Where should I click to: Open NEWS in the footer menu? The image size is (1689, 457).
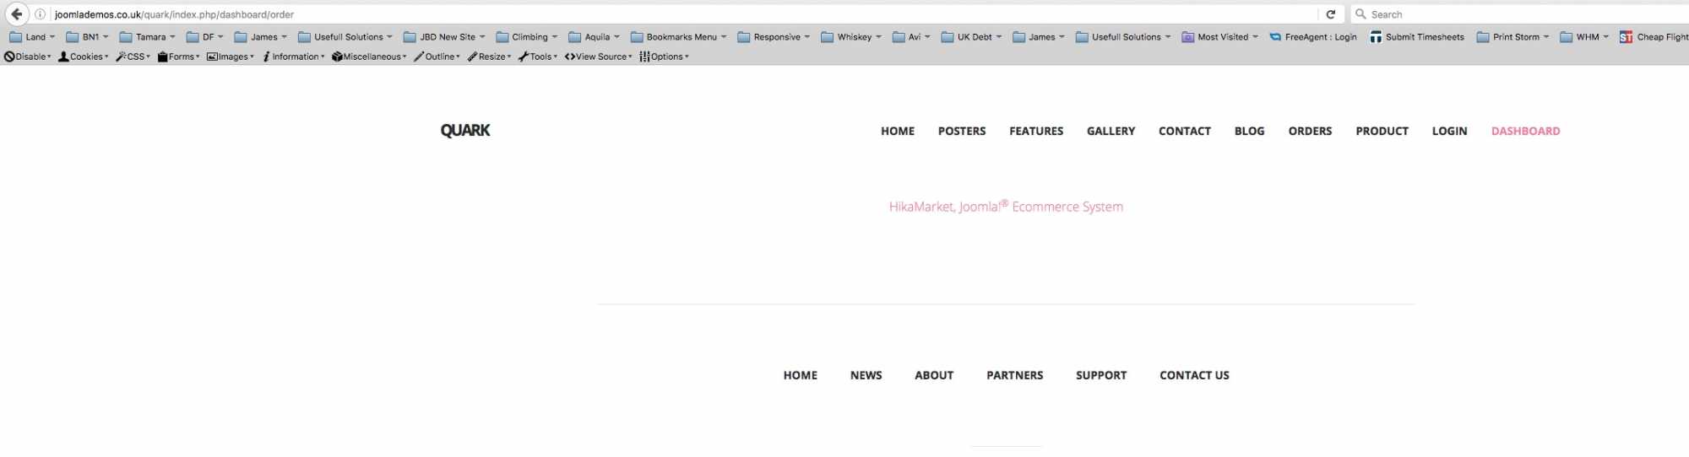click(x=866, y=375)
